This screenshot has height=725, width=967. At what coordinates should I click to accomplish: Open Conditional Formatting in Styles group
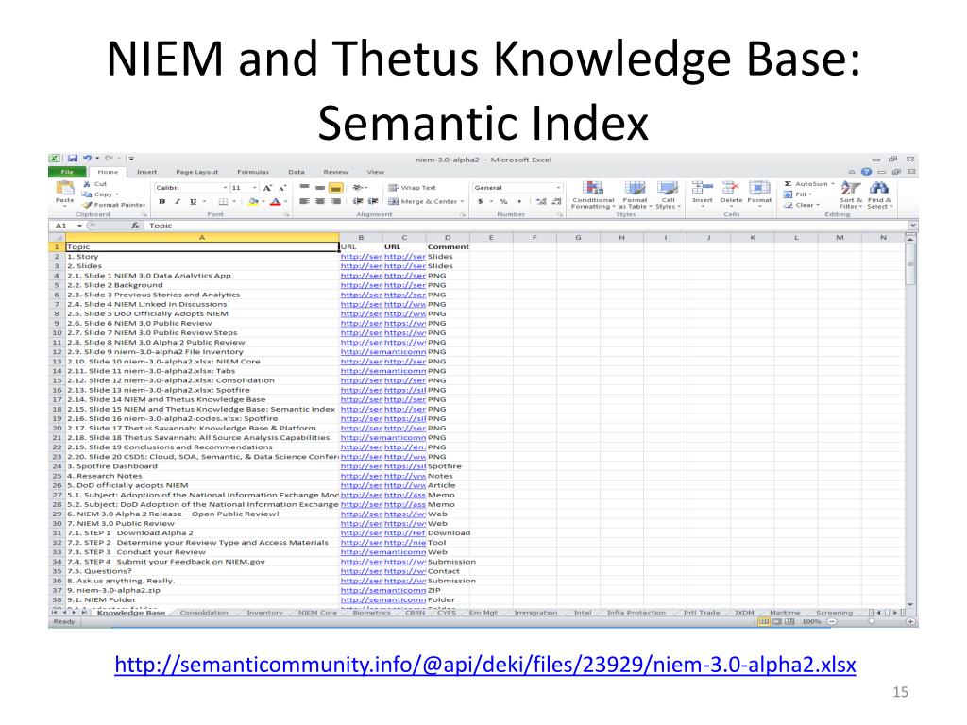(593, 194)
